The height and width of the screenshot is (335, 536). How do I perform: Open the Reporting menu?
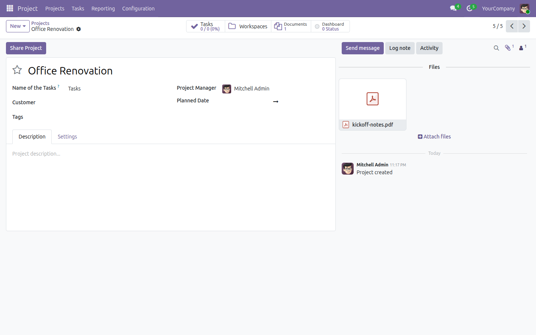coord(103,9)
